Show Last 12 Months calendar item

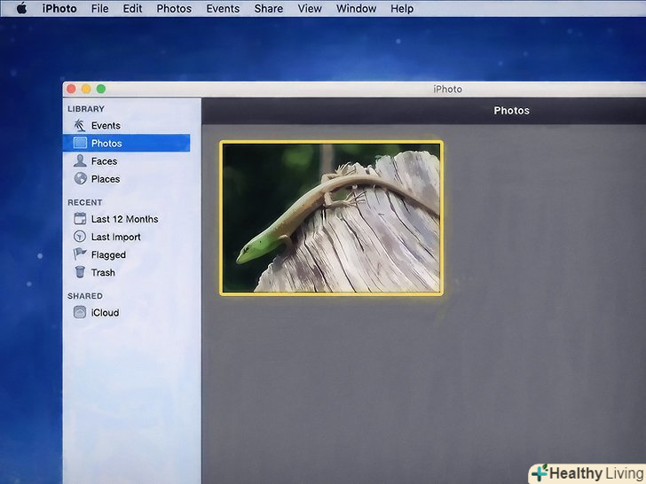123,219
